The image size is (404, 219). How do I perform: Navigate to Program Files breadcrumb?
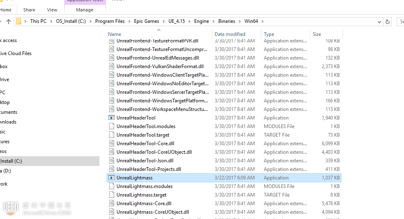[110, 21]
